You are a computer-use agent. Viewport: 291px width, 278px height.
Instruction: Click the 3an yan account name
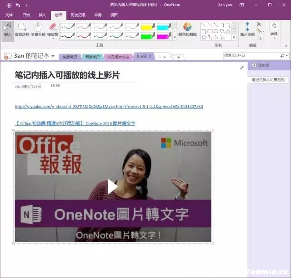(225, 5)
